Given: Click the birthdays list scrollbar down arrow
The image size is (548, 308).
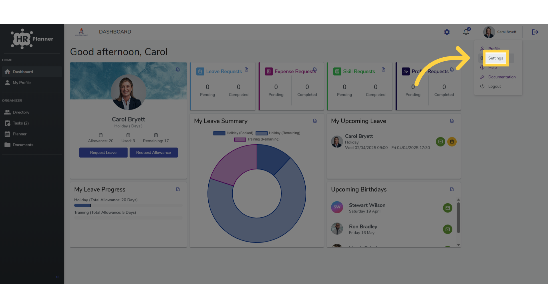Looking at the screenshot, I should [x=458, y=245].
